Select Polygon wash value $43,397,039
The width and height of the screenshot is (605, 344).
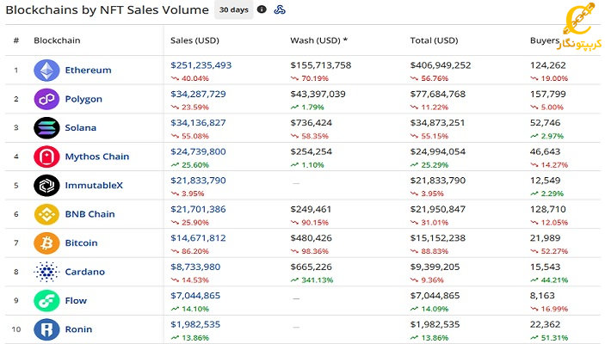click(318, 94)
